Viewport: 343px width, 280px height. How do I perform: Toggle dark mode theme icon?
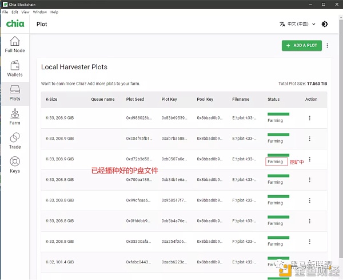pos(325,24)
